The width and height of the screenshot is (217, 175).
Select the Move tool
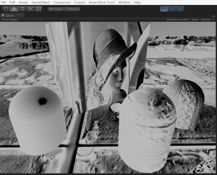[x=14, y=9]
